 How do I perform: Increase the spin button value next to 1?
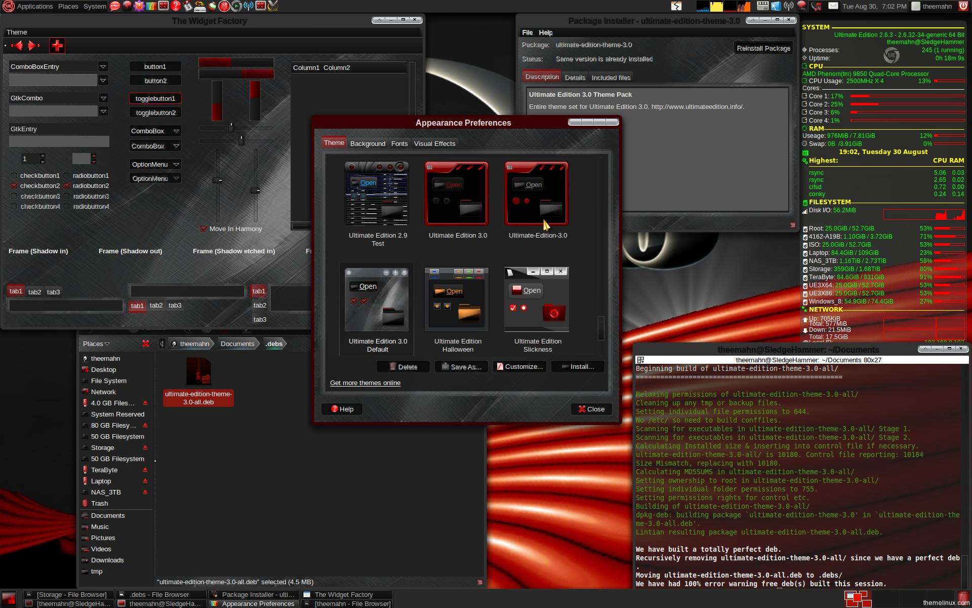point(43,156)
